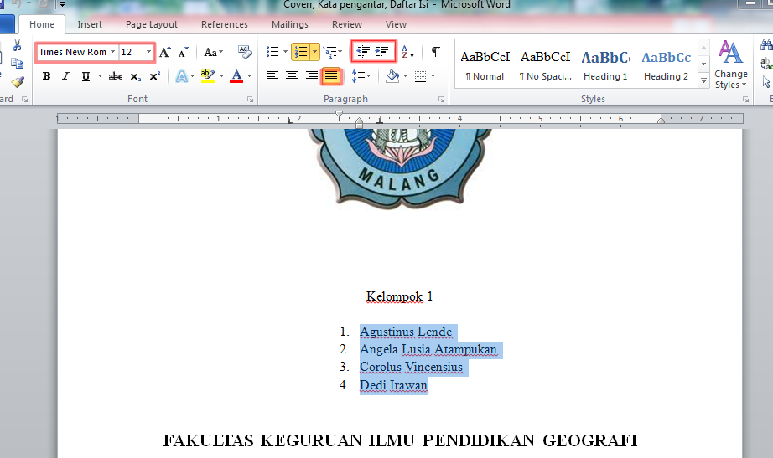The width and height of the screenshot is (773, 458).
Task: Toggle Underline formatting
Action: [x=86, y=76]
